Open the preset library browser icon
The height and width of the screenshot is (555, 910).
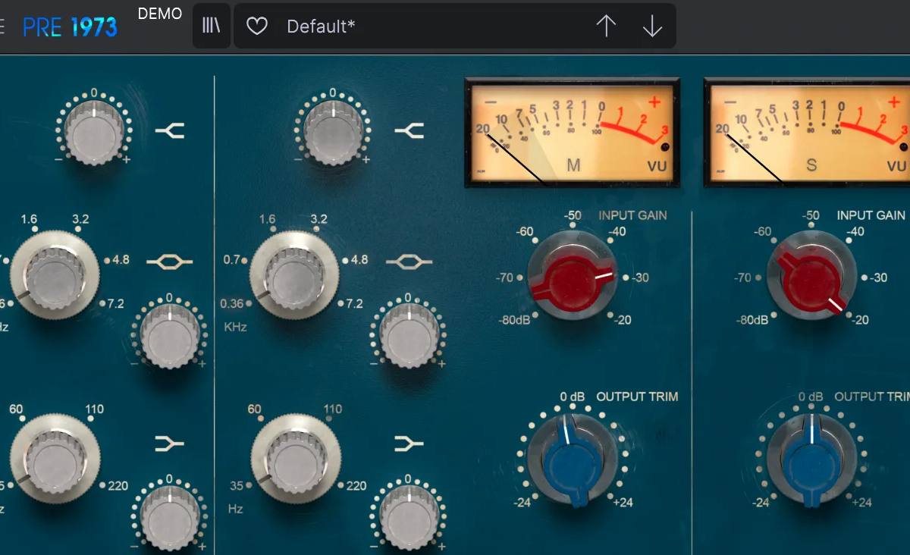[211, 27]
